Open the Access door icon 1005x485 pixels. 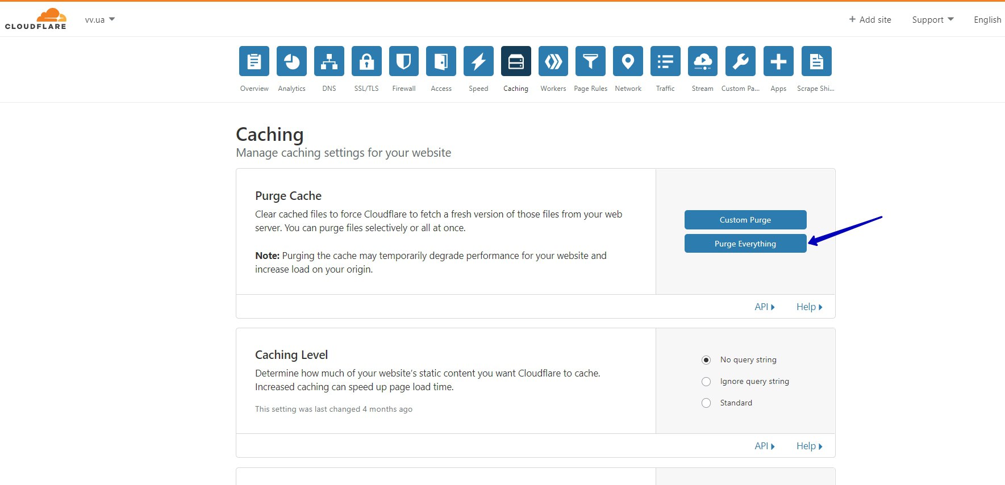pos(441,61)
